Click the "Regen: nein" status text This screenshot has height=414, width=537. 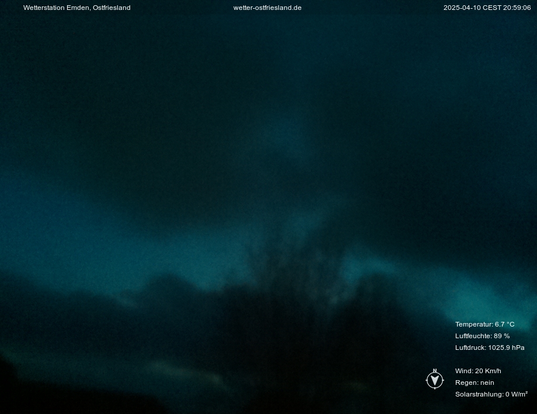475,383
